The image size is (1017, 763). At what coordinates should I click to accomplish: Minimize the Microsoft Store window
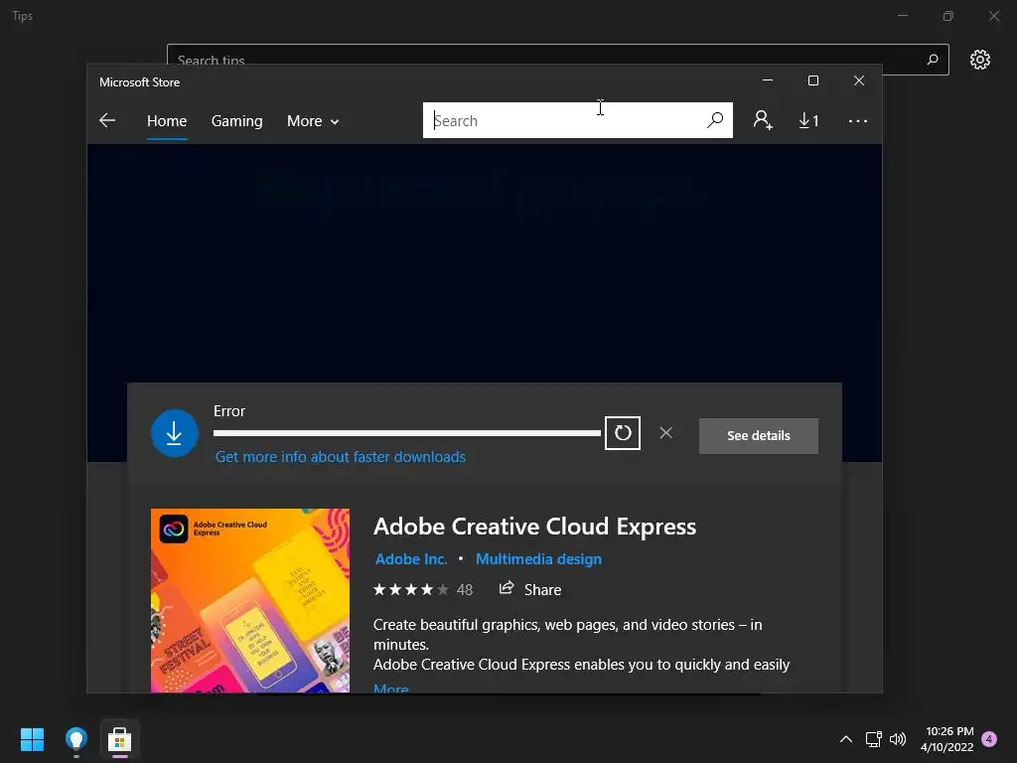(x=768, y=80)
